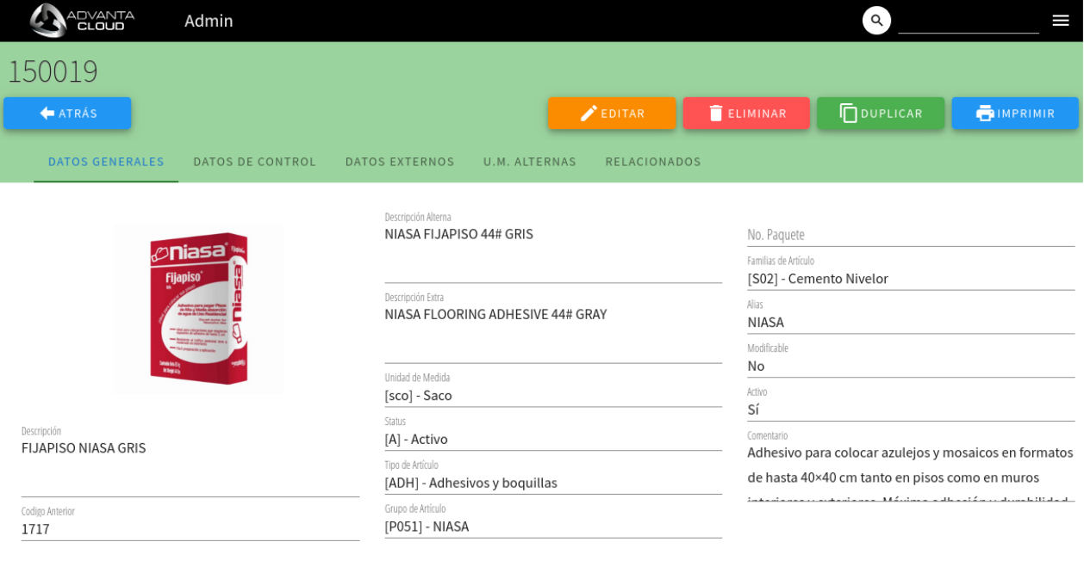The height and width of the screenshot is (579, 1084).
Task: Click the Modificable value No
Action: pyautogui.click(x=756, y=366)
